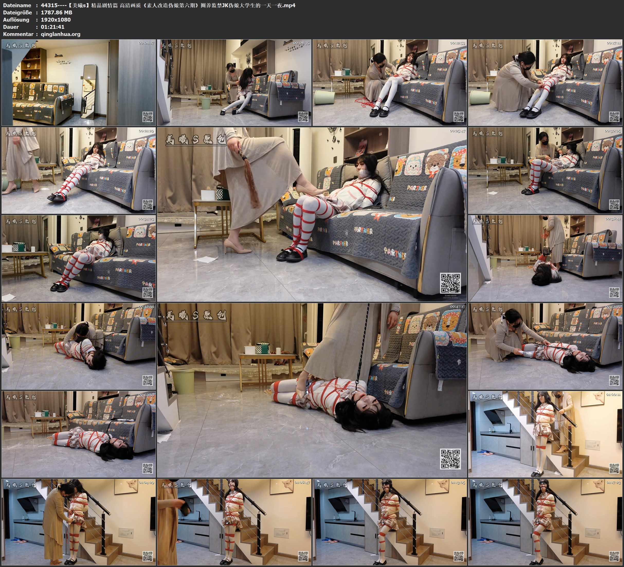Click the 1787.86 MB file size value

[56, 12]
